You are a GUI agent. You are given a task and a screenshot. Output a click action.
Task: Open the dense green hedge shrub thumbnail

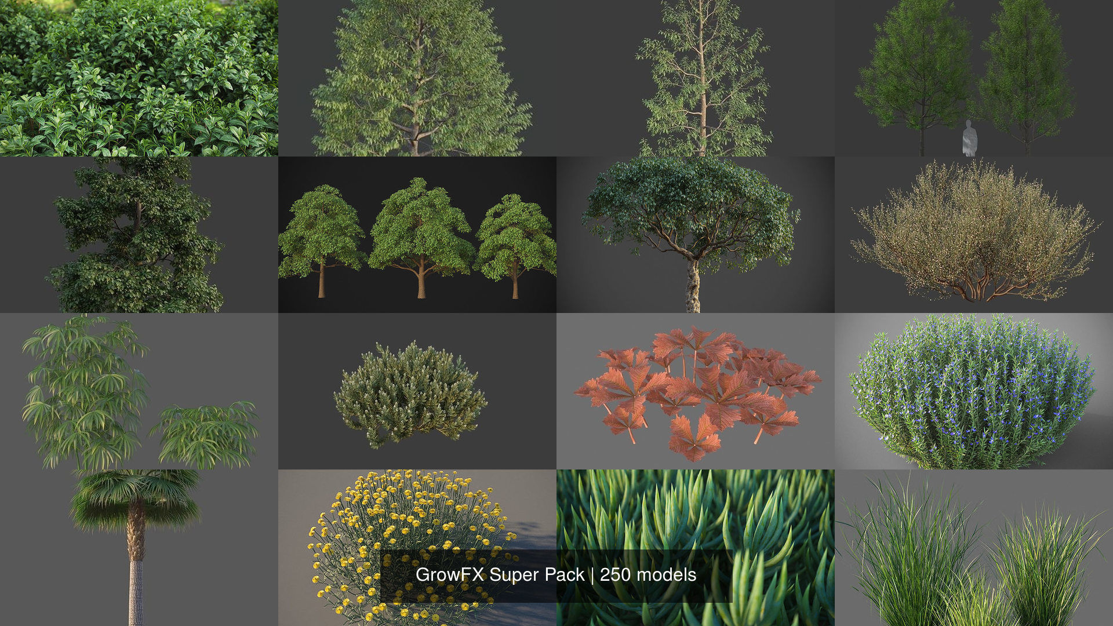click(x=139, y=78)
